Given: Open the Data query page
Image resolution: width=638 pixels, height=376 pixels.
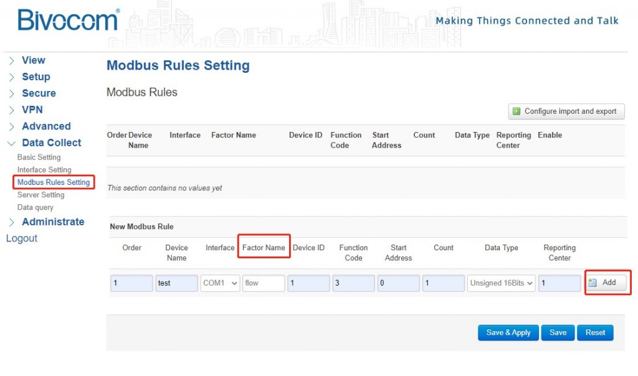Looking at the screenshot, I should (36, 207).
